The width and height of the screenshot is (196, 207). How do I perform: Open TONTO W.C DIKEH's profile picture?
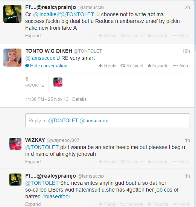[12, 58]
